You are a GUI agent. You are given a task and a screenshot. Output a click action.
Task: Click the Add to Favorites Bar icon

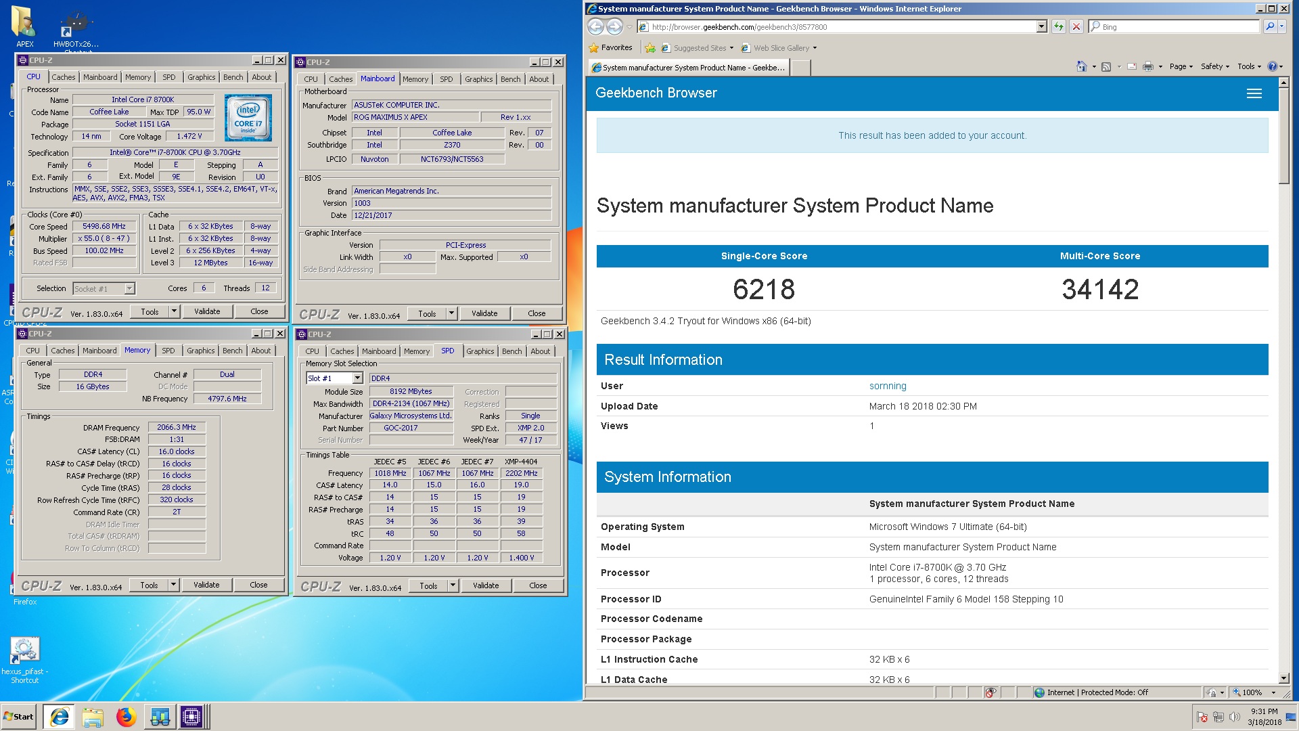(650, 47)
